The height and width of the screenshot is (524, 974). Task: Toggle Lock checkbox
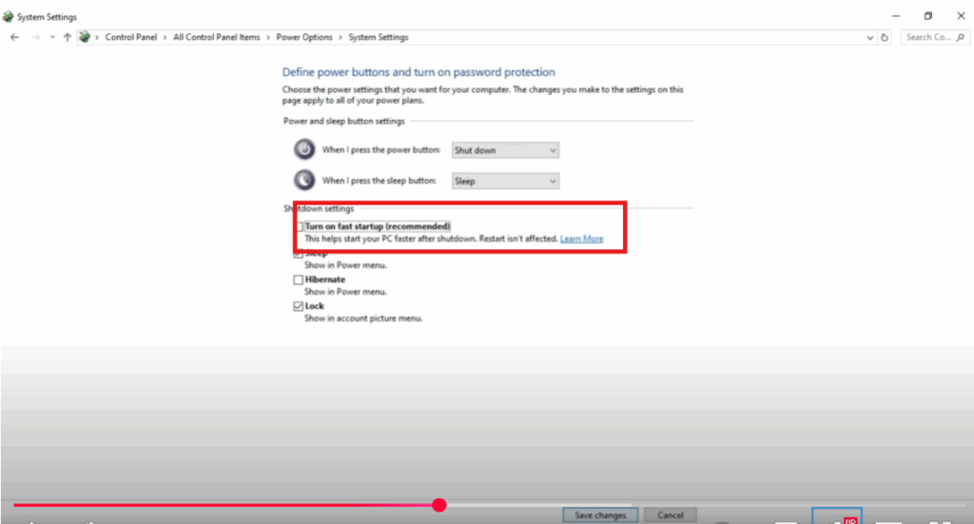point(298,306)
